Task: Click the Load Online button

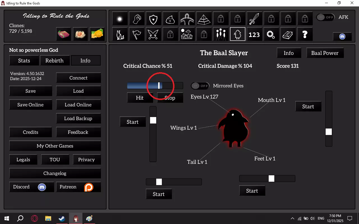Action: coord(79,105)
